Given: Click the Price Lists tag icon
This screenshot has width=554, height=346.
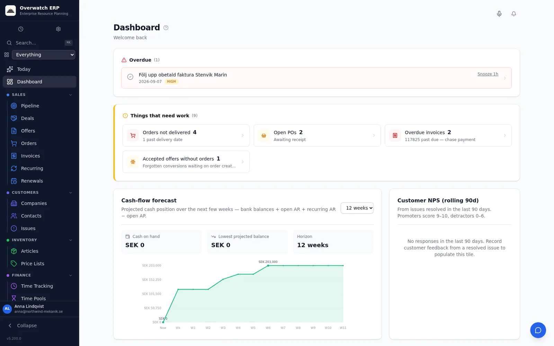Looking at the screenshot, I should 14,264.
